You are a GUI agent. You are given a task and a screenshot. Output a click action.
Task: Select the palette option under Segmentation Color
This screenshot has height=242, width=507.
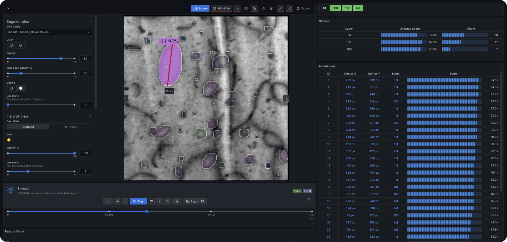point(21,45)
